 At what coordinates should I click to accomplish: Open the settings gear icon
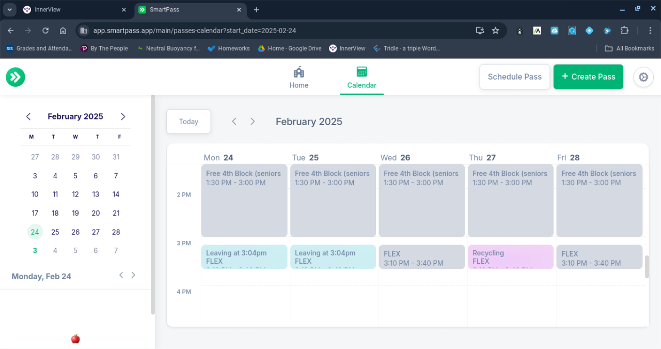(643, 77)
